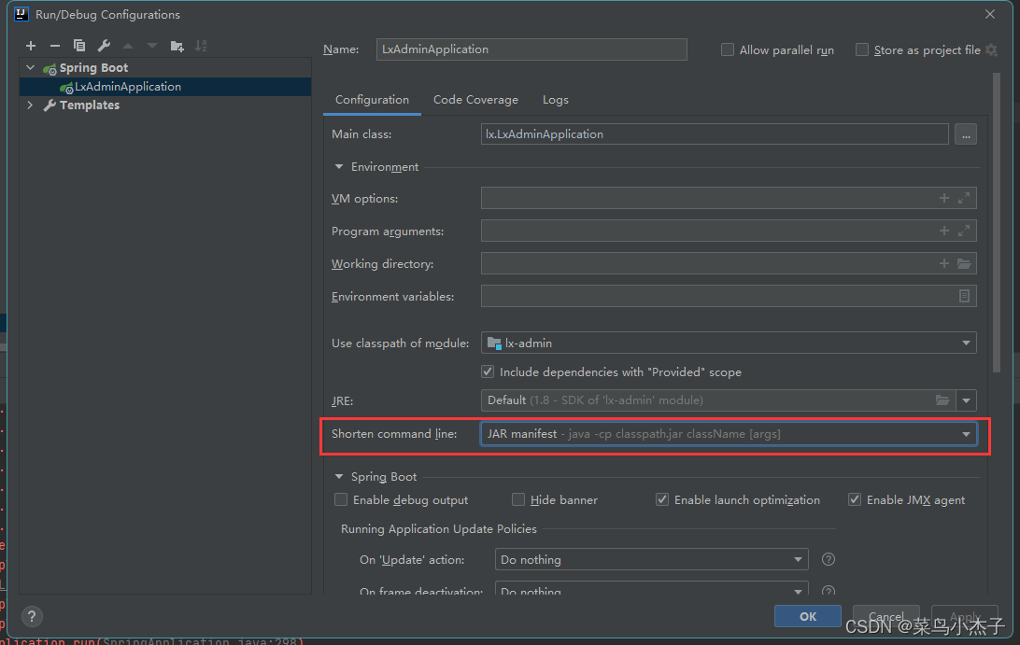This screenshot has width=1020, height=645.
Task: Insert macro plus icon in Program arguments
Action: [944, 231]
